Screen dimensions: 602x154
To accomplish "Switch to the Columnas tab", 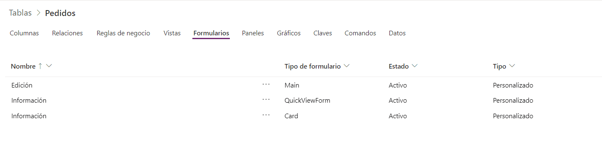I will [24, 33].
